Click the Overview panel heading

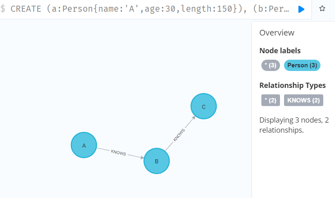[x=277, y=33]
